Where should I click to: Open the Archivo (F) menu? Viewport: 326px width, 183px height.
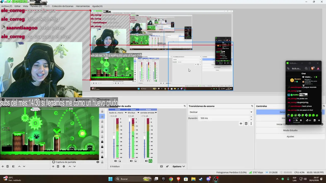pos(7,6)
